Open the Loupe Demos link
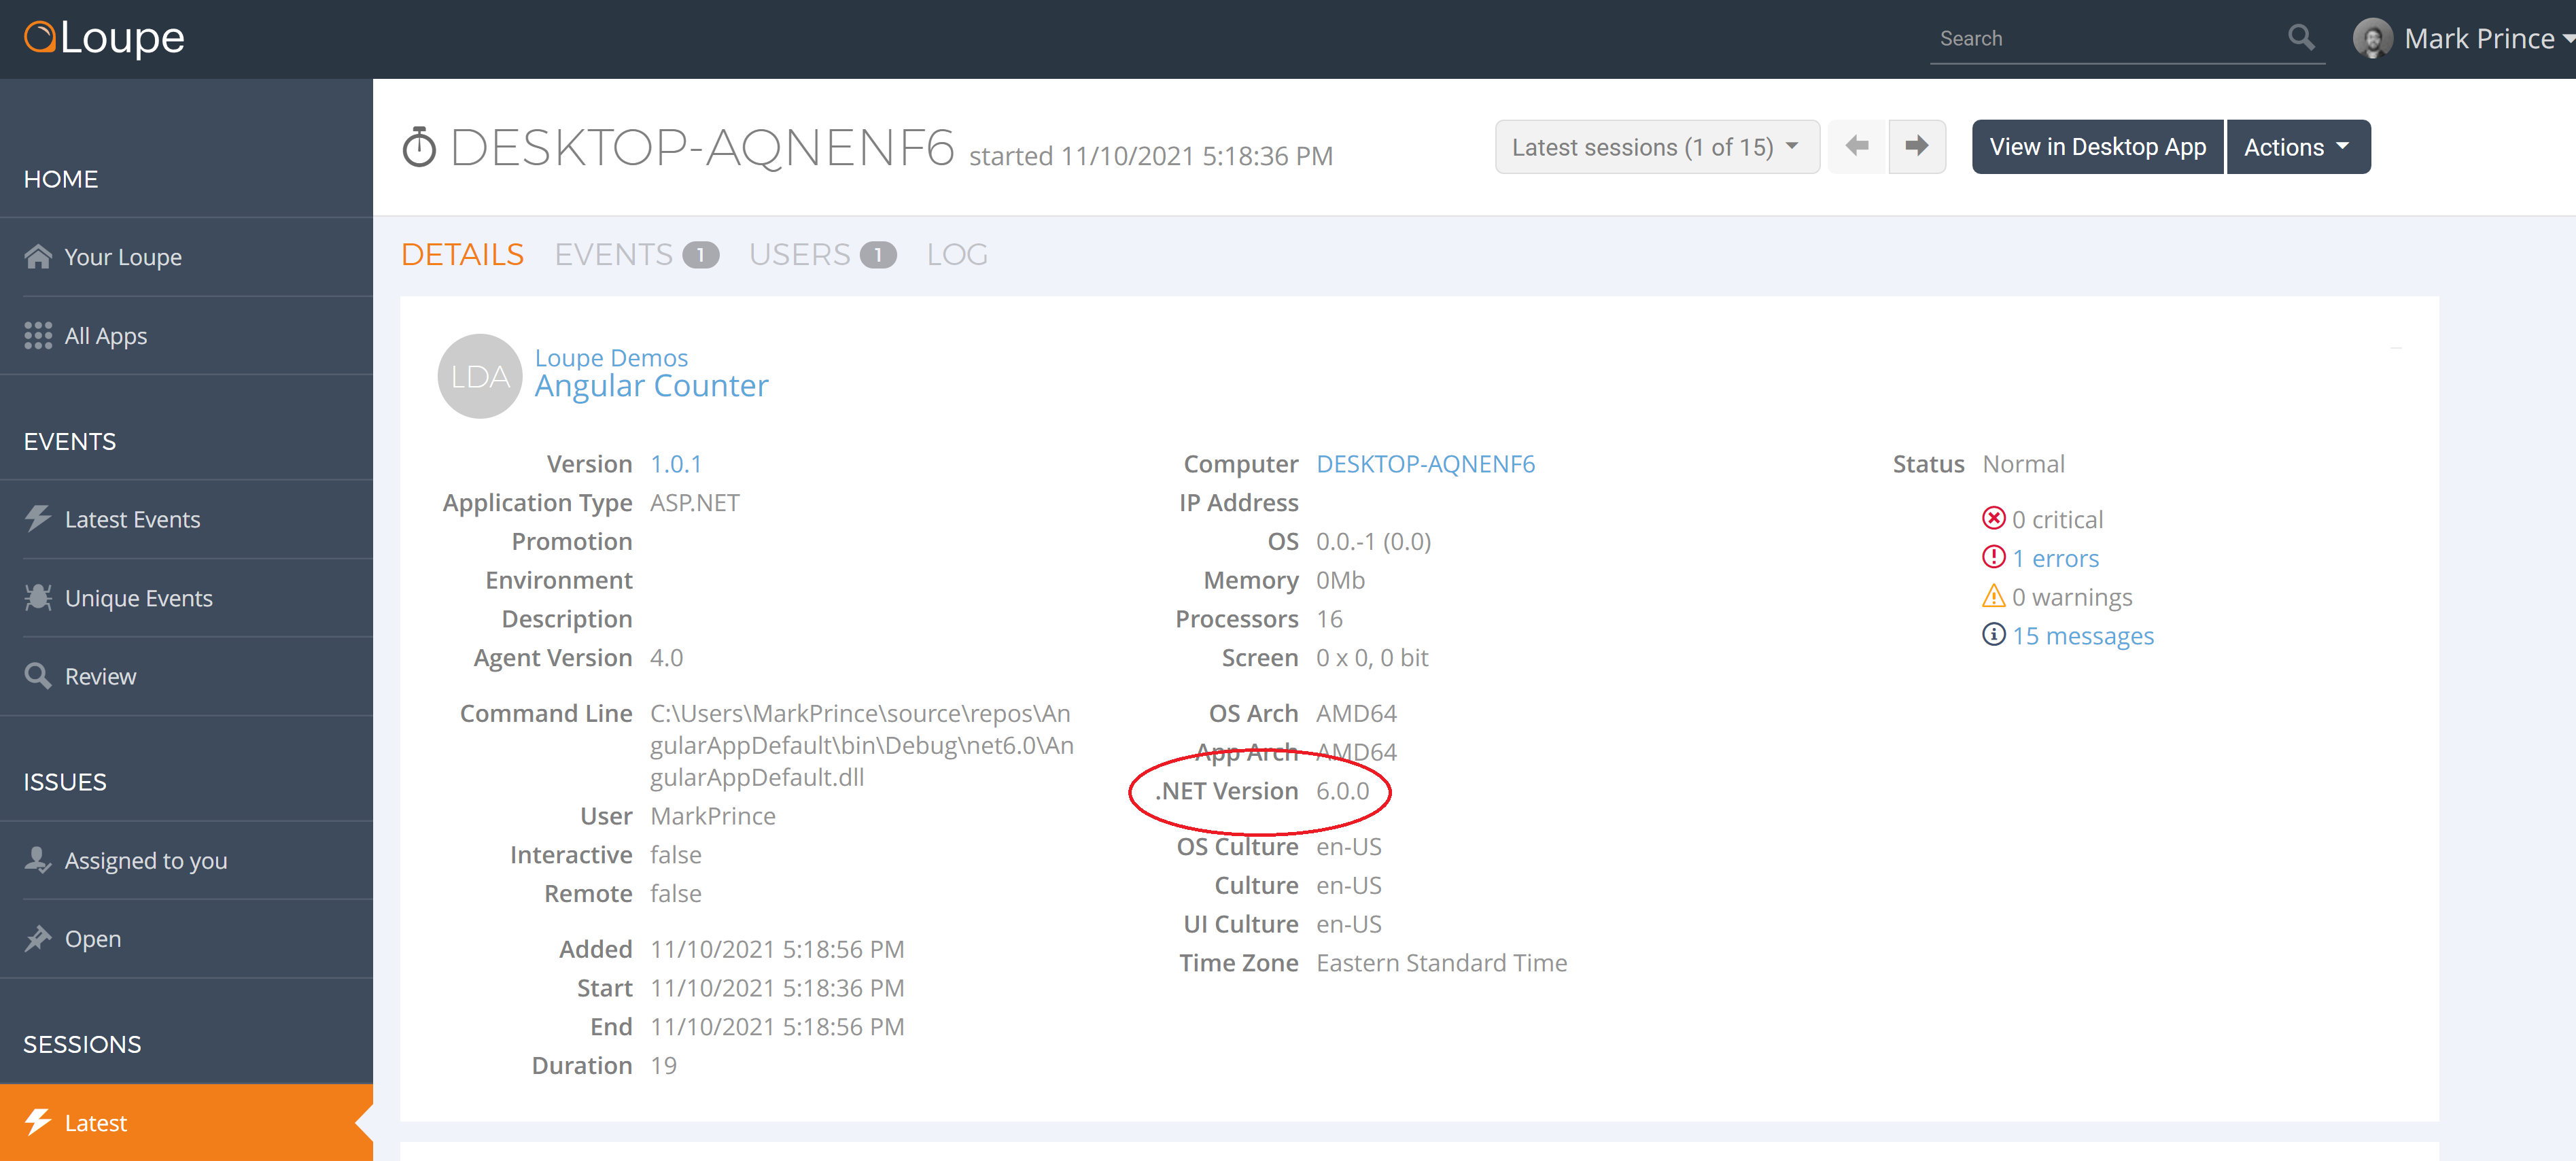Viewport: 2576px width, 1161px height. 611,357
